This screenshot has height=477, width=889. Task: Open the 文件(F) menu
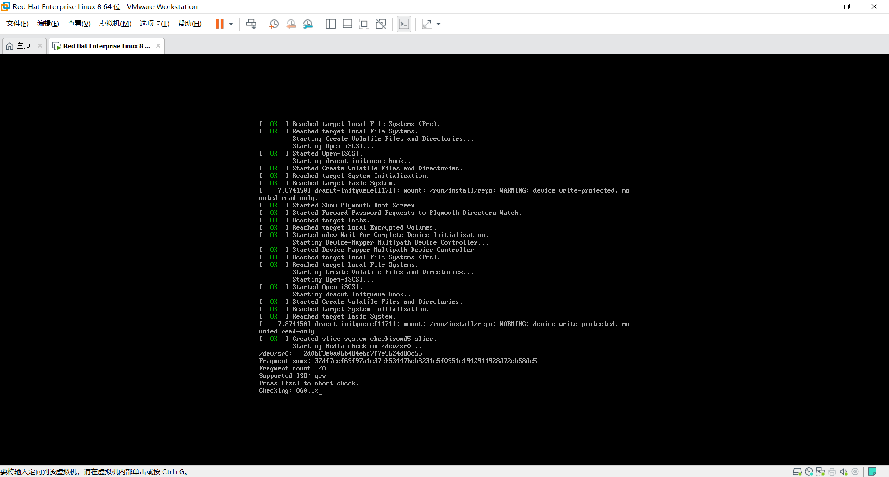pos(18,24)
